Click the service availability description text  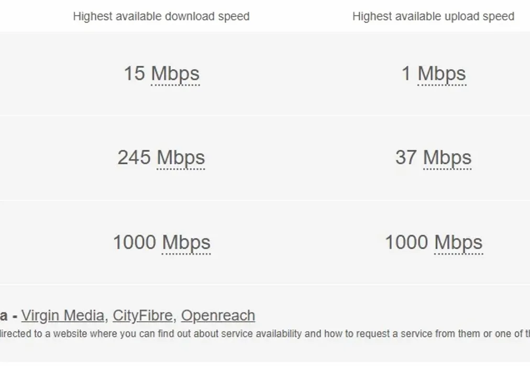tap(209, 334)
